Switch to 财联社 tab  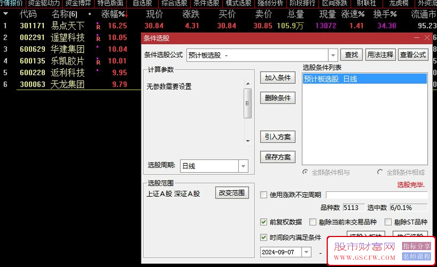[367, 3]
